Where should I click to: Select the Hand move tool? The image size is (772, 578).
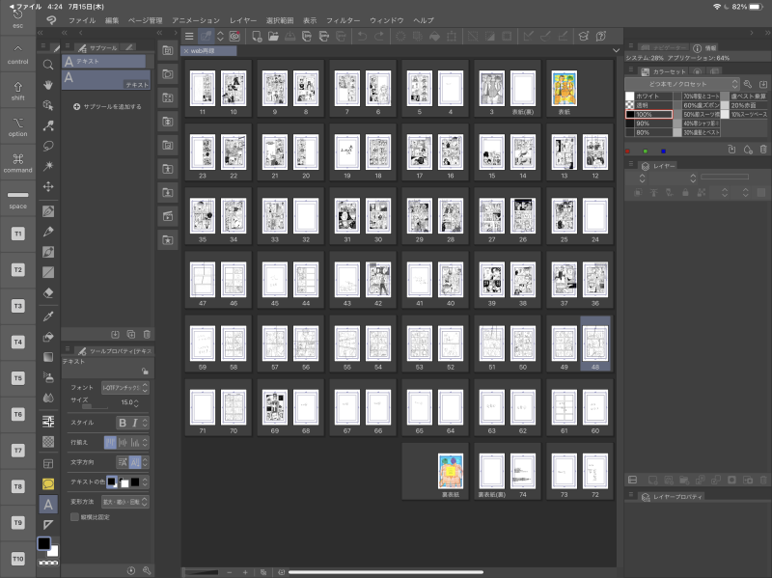(x=47, y=85)
